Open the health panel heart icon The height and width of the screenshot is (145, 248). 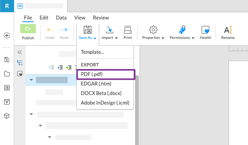(20, 74)
